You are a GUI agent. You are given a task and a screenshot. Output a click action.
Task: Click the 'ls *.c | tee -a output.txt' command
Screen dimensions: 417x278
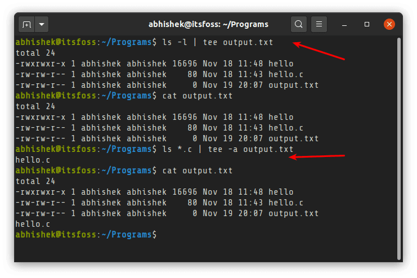pos(228,149)
